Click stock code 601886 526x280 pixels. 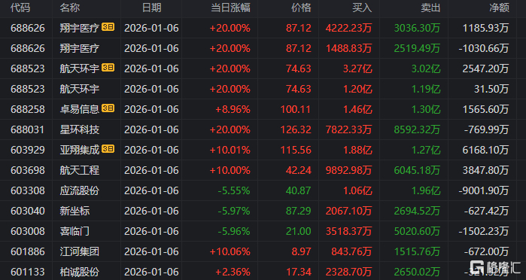click(x=28, y=251)
